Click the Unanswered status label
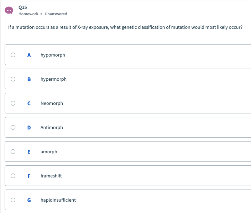 (56, 14)
